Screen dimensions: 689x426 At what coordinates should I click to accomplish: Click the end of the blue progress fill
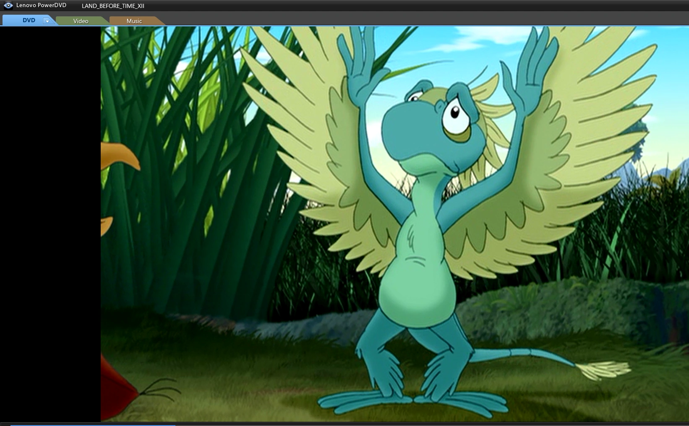click(x=174, y=425)
